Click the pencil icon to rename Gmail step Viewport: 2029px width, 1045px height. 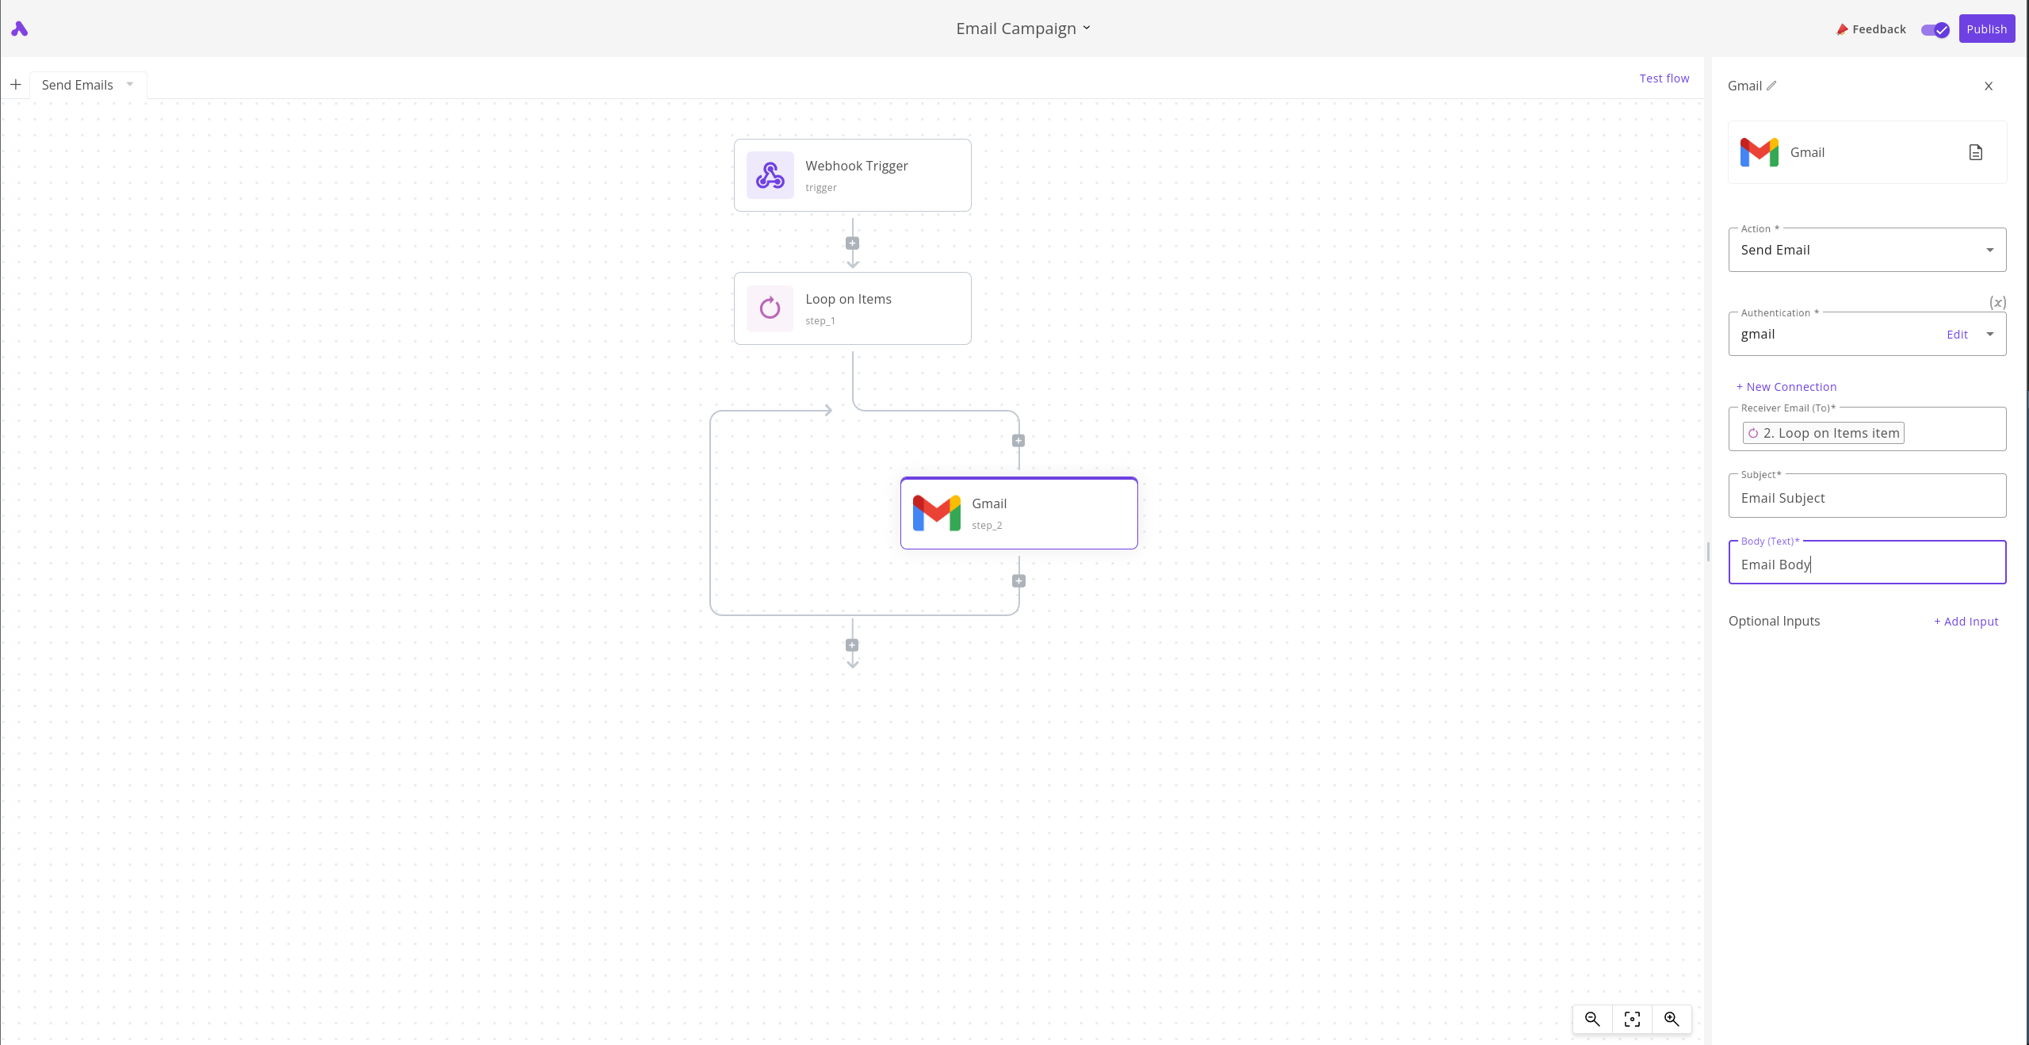click(1771, 86)
